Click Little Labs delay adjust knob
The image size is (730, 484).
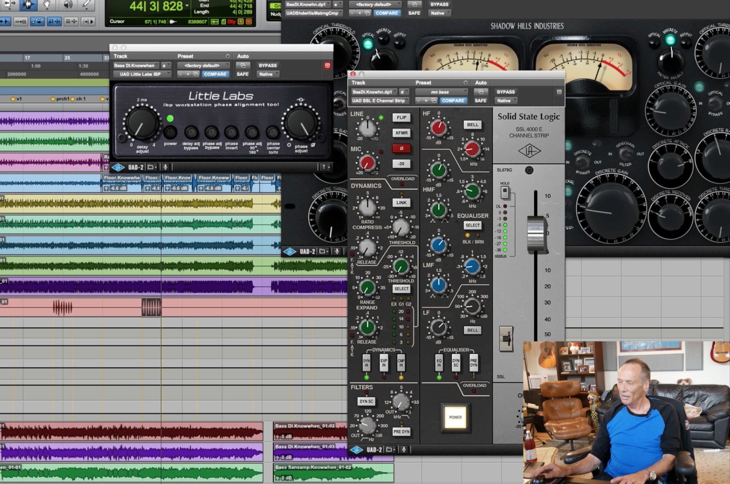click(141, 124)
